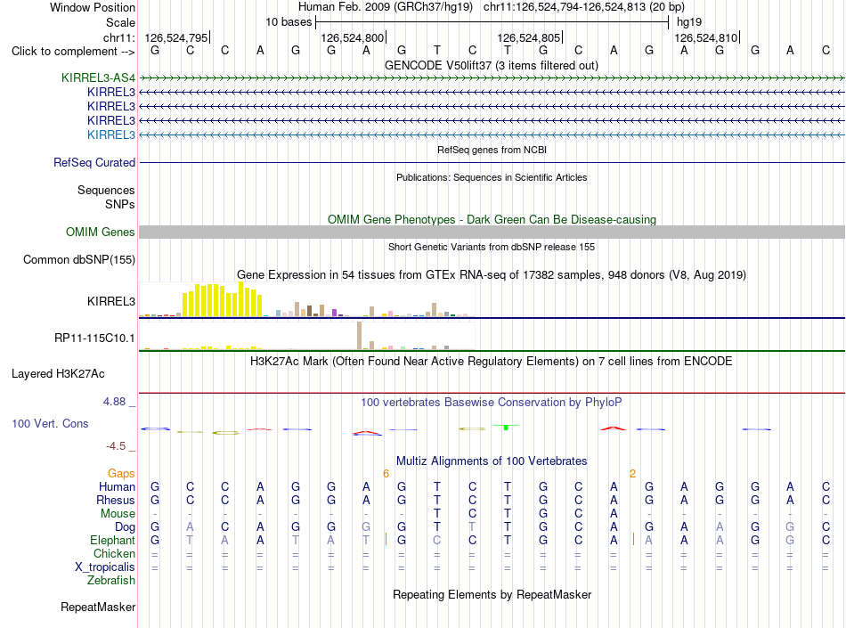
Task: Click the KIRREL3 GTEx expression bar chart
Action: (x=306, y=299)
